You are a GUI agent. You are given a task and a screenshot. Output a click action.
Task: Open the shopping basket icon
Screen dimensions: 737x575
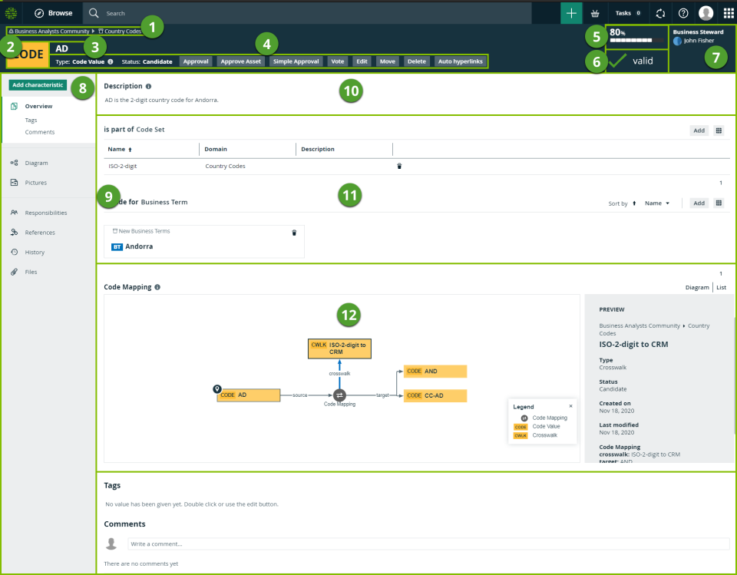click(595, 13)
